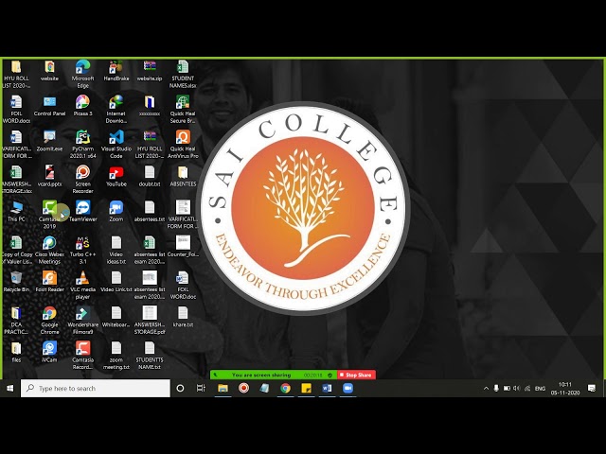
Task: Open Sticky Notes taskbar icon
Action: [x=306, y=388]
